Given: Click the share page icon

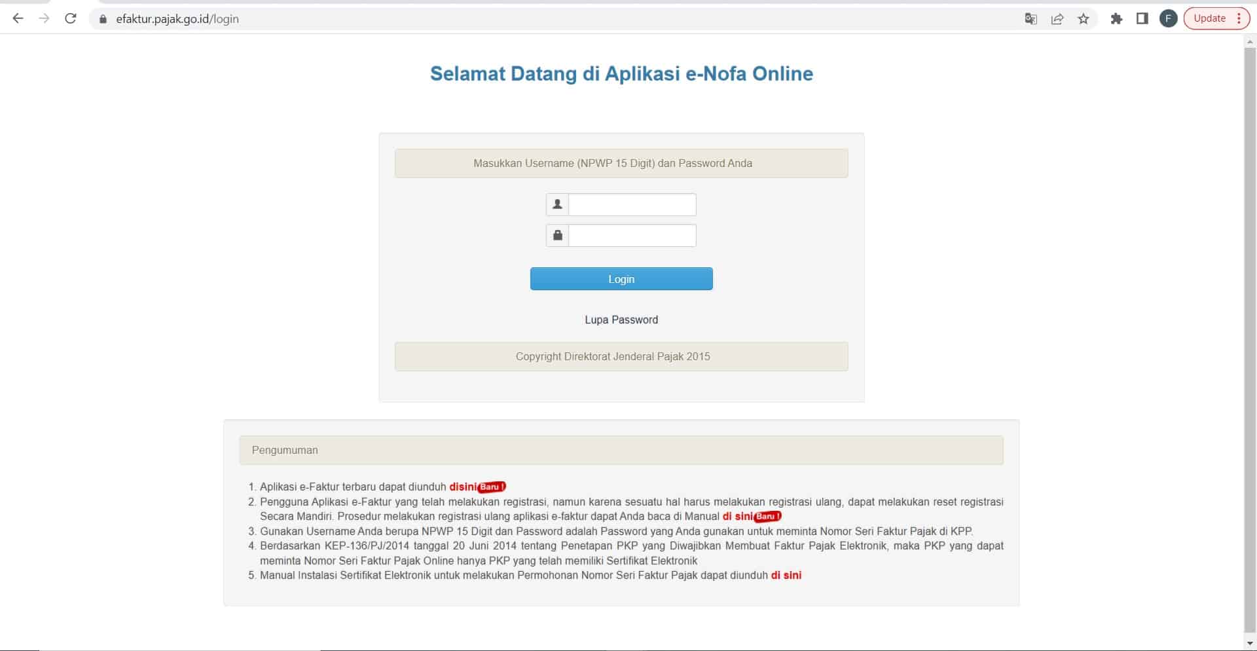Looking at the screenshot, I should click(1057, 19).
